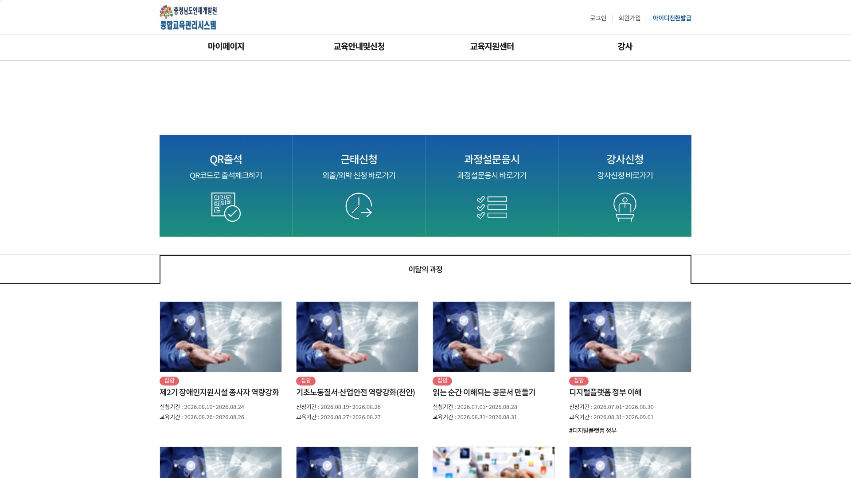Open the 교육안내및신청 menu
The width and height of the screenshot is (851, 478).
click(359, 46)
